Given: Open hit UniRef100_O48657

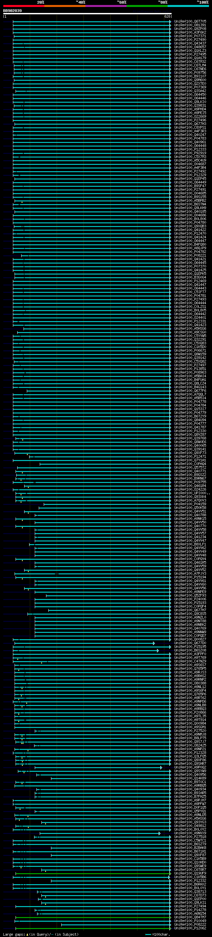Looking at the screenshot, I should [x=190, y=47].
